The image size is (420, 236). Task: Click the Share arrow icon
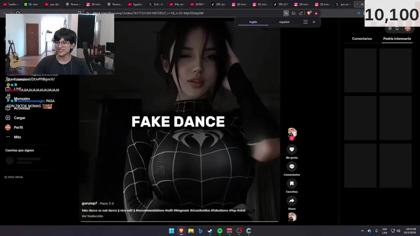(x=292, y=201)
